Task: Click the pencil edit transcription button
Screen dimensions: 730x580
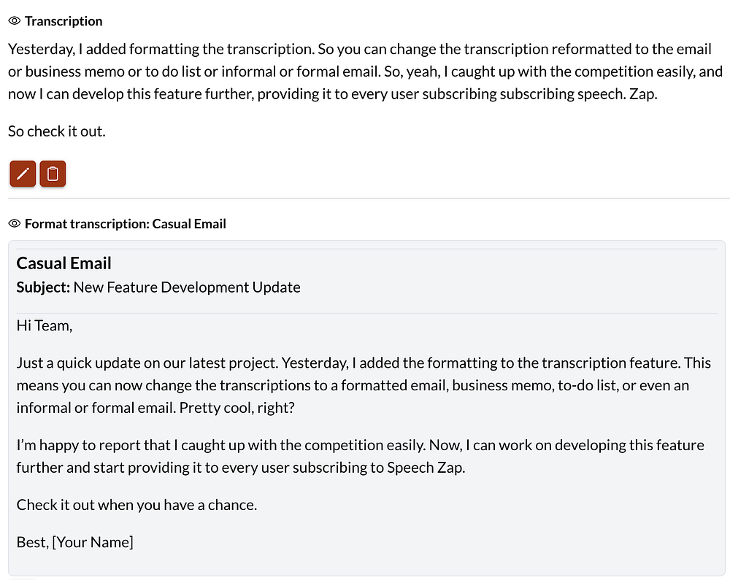Action: pos(23,174)
